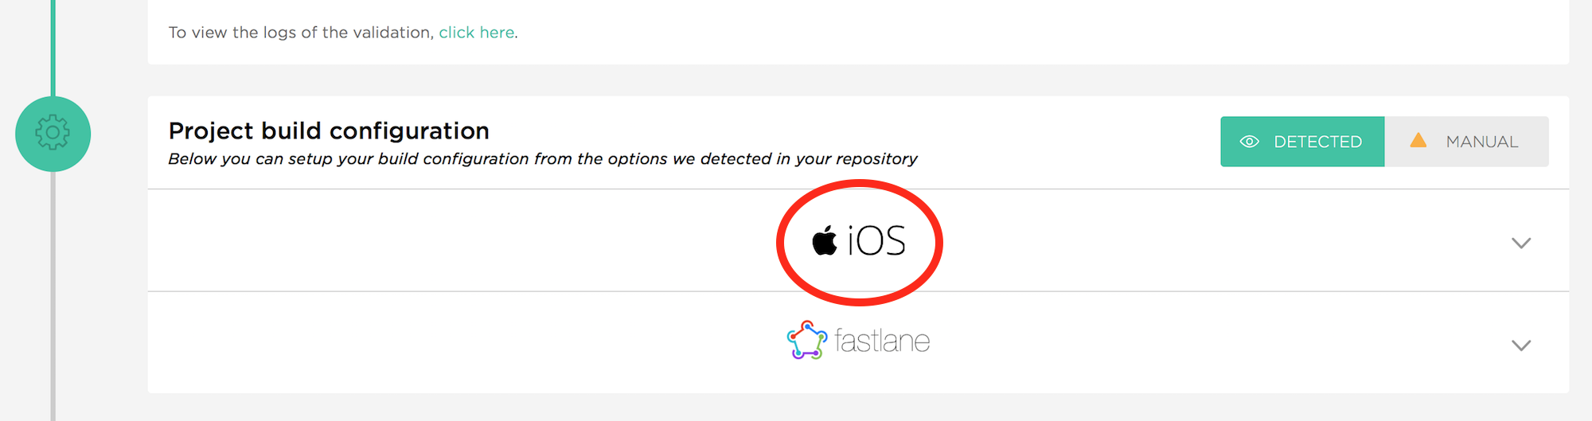
Task: Expand the iOS build configuration chevron
Action: (x=1521, y=243)
